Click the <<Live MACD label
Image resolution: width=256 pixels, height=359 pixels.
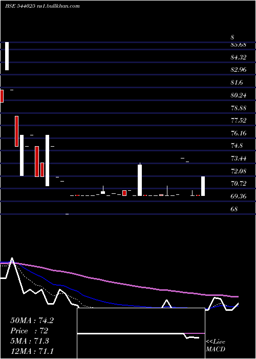pyautogui.click(x=216, y=346)
